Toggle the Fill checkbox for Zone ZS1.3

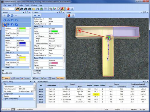18,60
